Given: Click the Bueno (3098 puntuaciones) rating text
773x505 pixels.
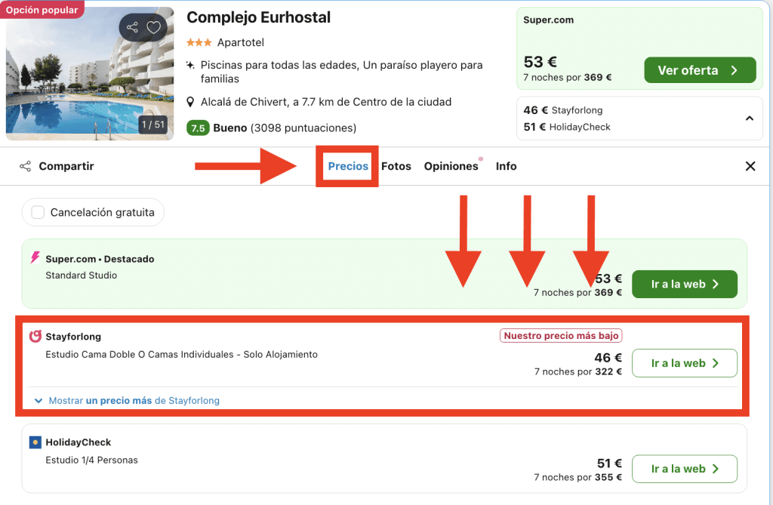Looking at the screenshot, I should coord(285,128).
